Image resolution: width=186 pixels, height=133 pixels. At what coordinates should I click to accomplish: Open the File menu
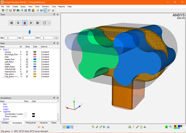pyautogui.click(x=3, y=7)
